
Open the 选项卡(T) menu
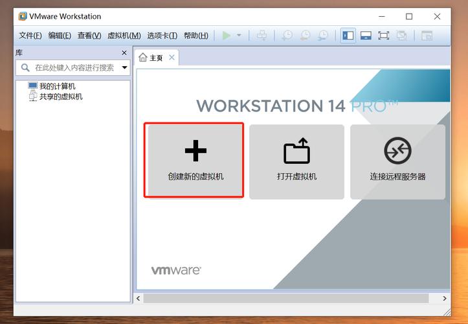pyautogui.click(x=162, y=36)
